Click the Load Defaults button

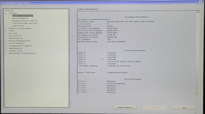tap(125, 107)
